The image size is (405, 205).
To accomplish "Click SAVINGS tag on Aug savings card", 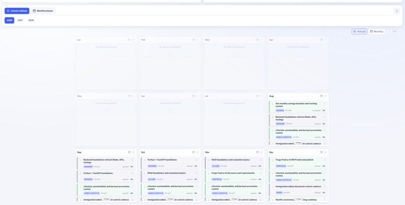I will coord(280,110).
